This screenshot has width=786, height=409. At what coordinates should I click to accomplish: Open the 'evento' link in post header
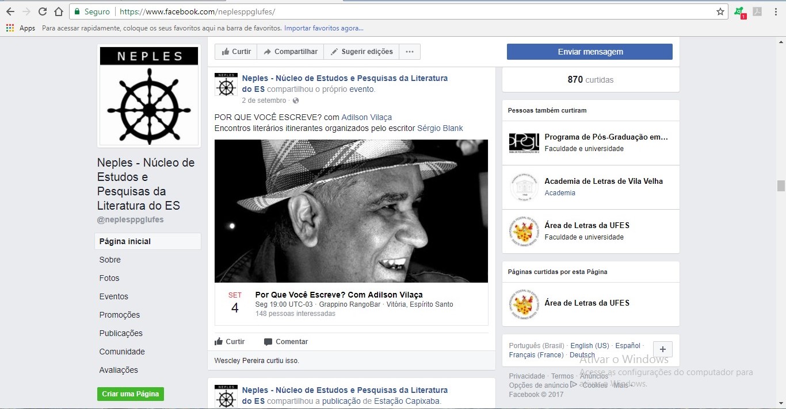(362, 90)
